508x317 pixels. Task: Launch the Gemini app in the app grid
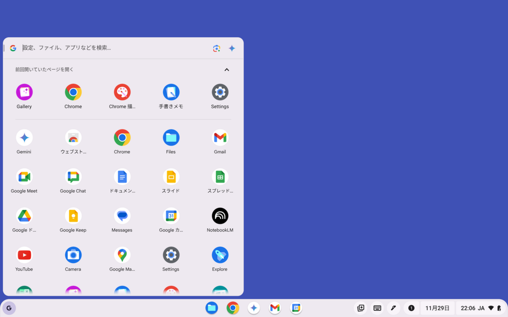point(24,138)
